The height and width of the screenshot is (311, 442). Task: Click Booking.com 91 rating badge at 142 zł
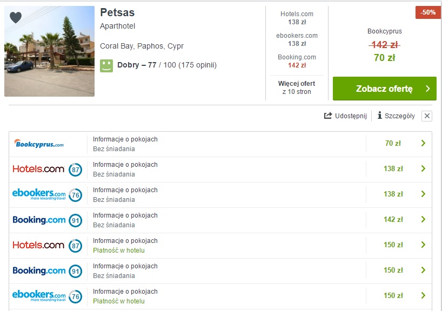76,220
